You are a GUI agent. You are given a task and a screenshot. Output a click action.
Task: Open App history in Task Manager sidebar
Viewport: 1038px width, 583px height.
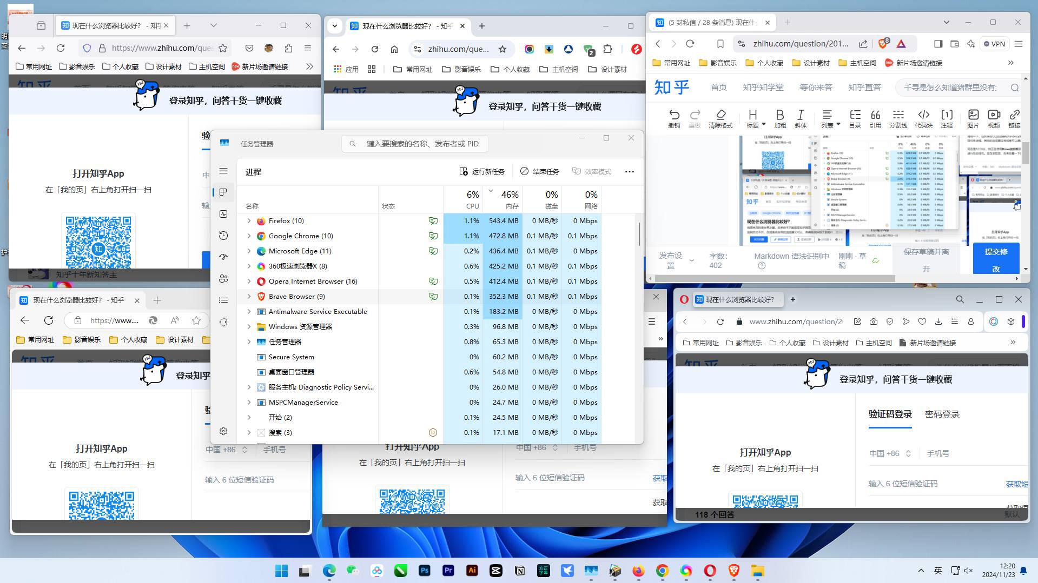click(x=223, y=236)
